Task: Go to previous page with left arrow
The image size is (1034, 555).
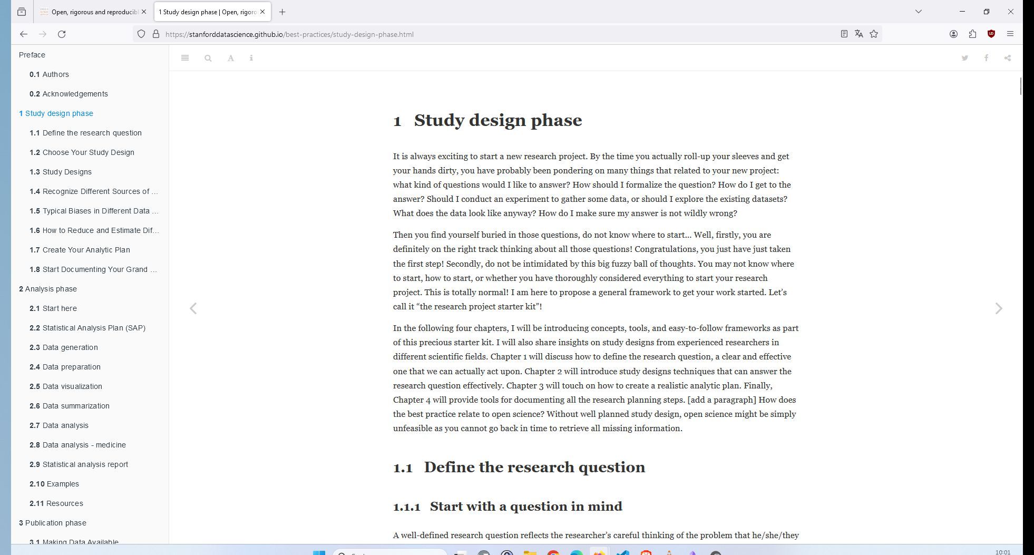Action: pos(193,308)
